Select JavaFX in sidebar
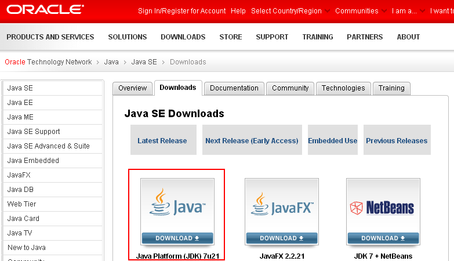 coord(52,175)
